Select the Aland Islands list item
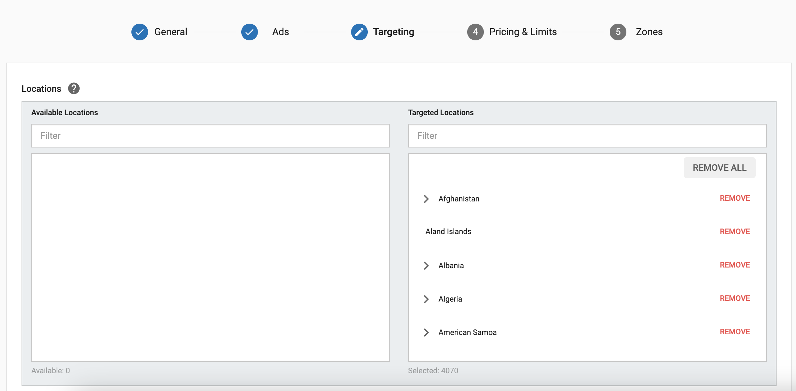Image resolution: width=796 pixels, height=391 pixels. coord(448,232)
